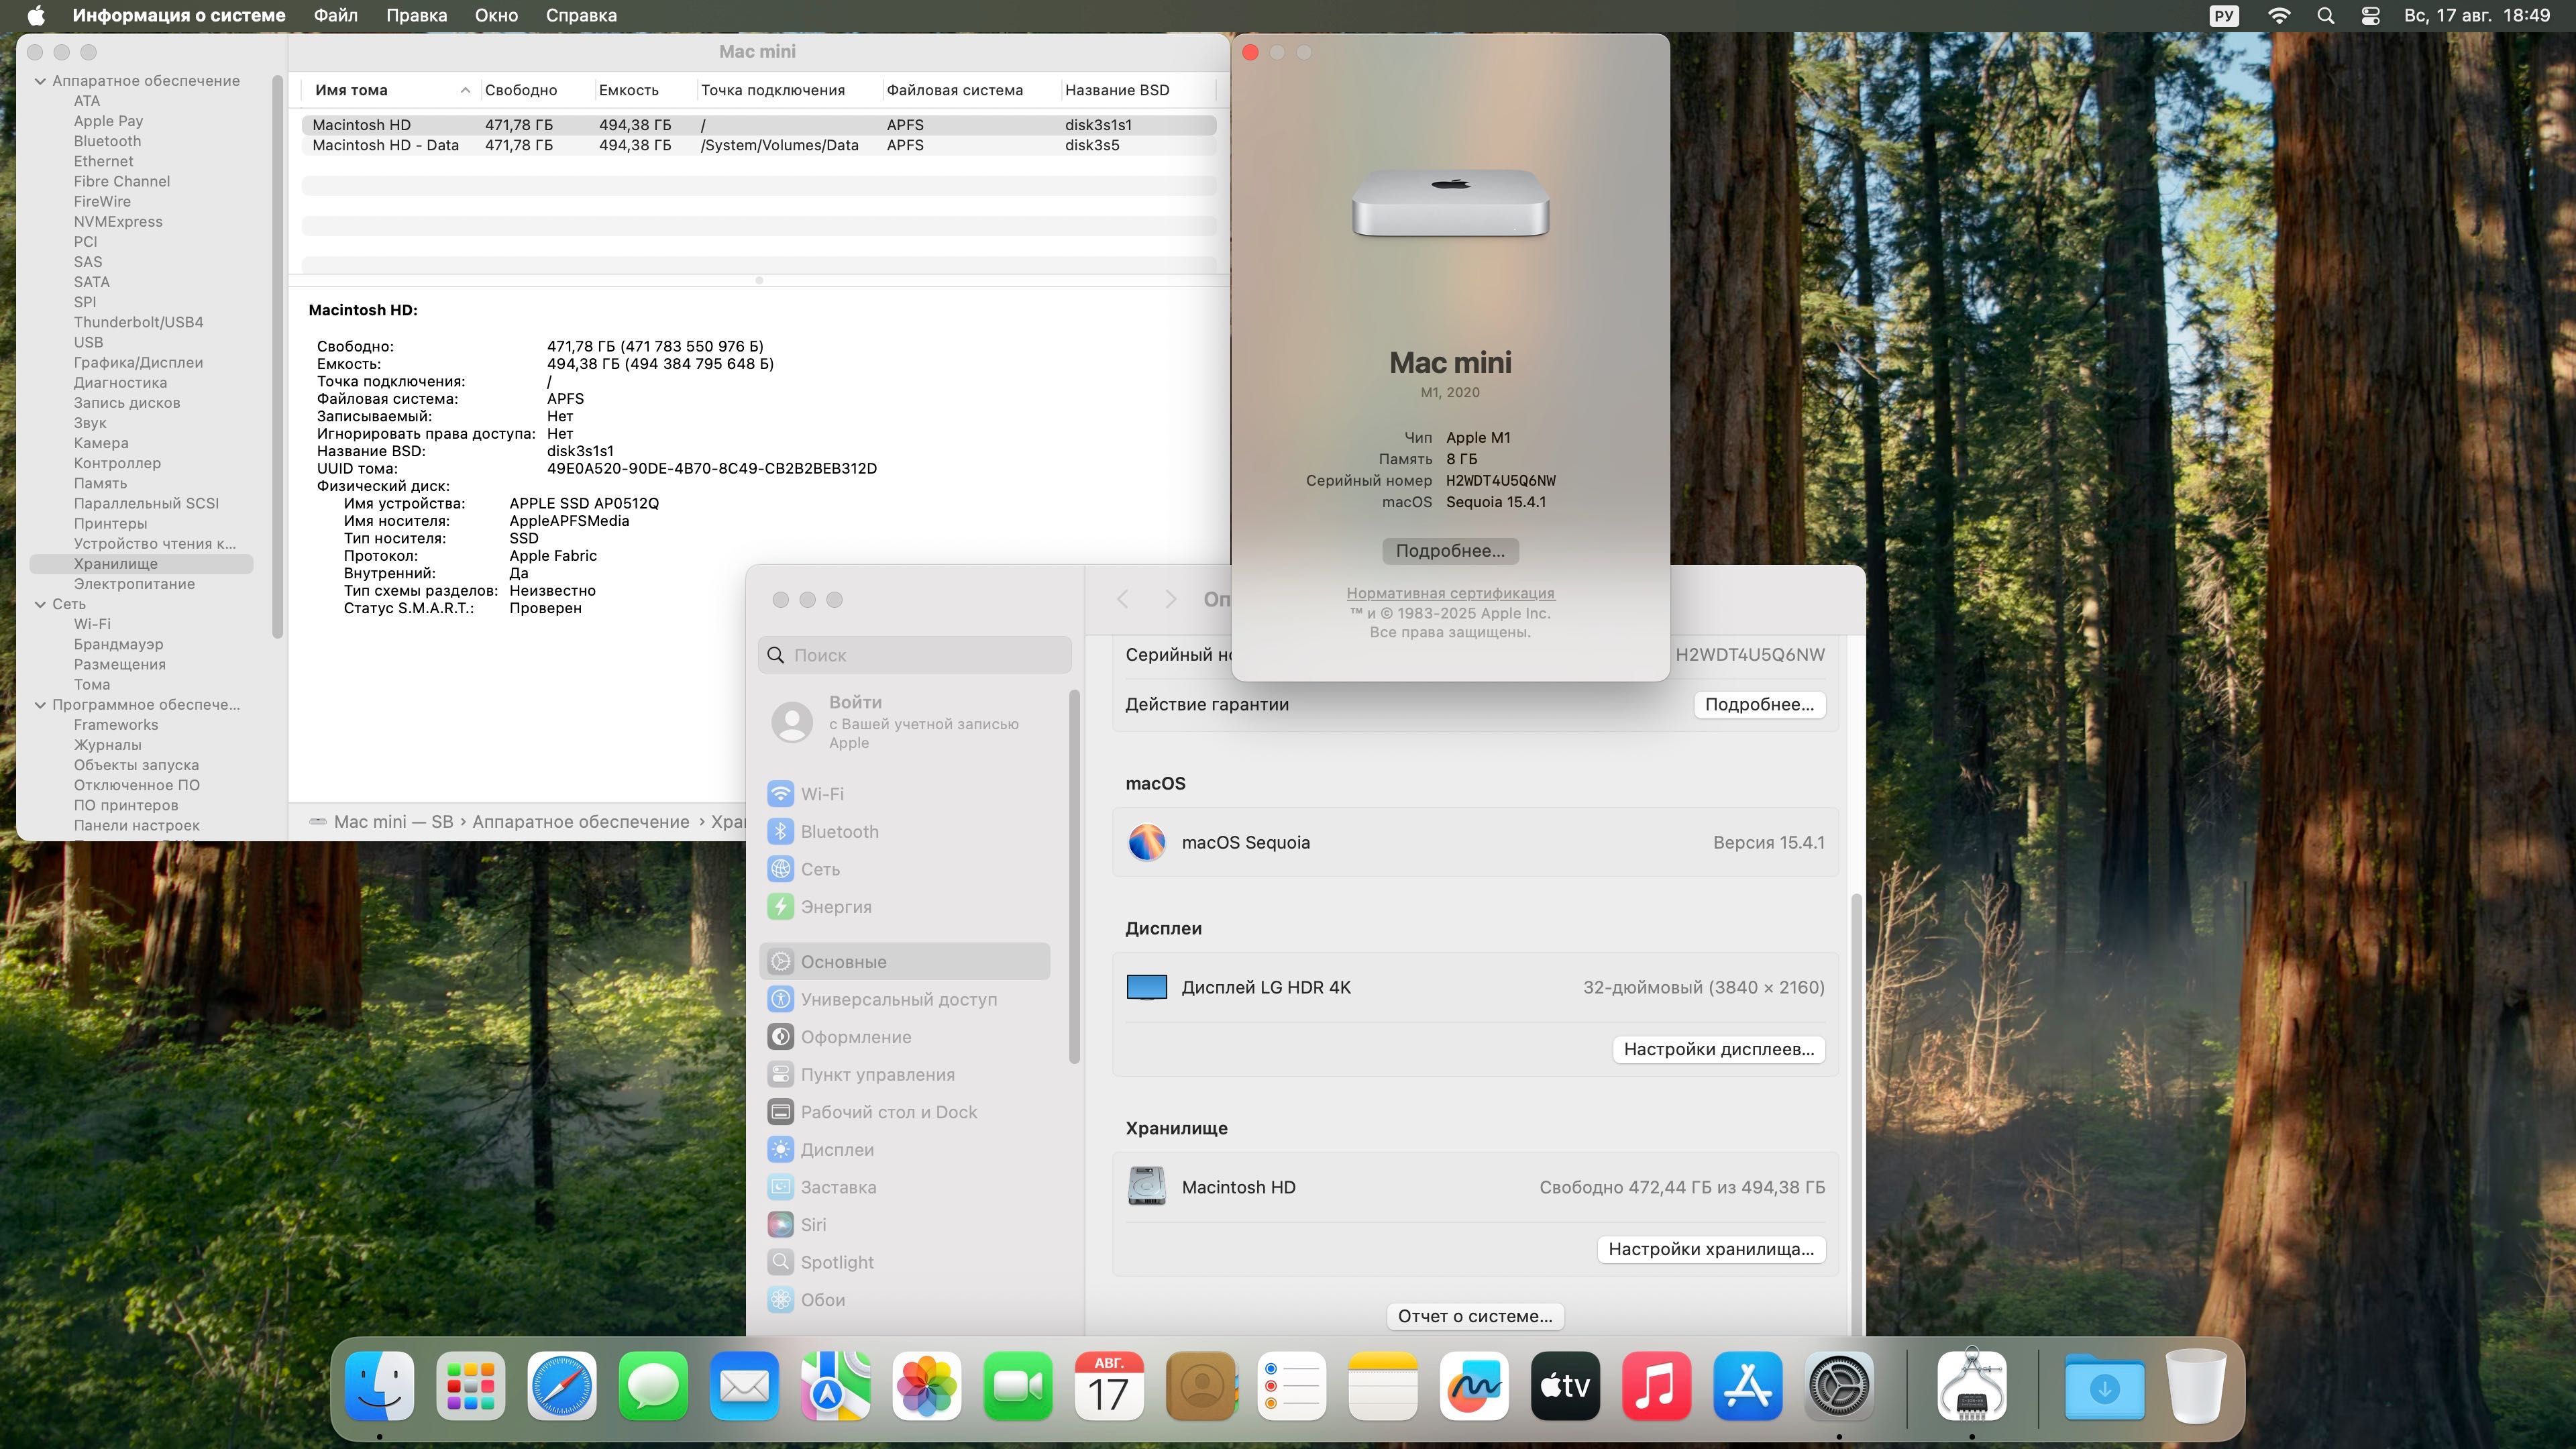Viewport: 2576px width, 1449px height.
Task: Open App Store from the Dock
Action: point(1747,1386)
